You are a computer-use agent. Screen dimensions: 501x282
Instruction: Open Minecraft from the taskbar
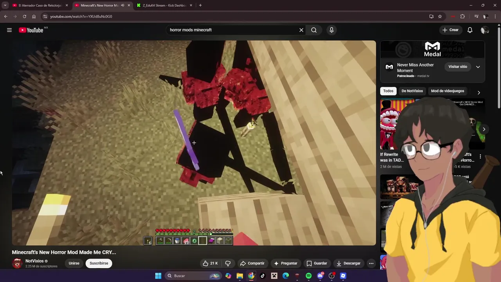tap(274, 276)
